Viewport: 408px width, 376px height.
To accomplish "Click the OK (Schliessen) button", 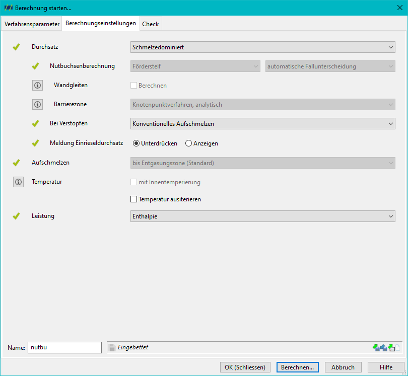I will pos(245,367).
